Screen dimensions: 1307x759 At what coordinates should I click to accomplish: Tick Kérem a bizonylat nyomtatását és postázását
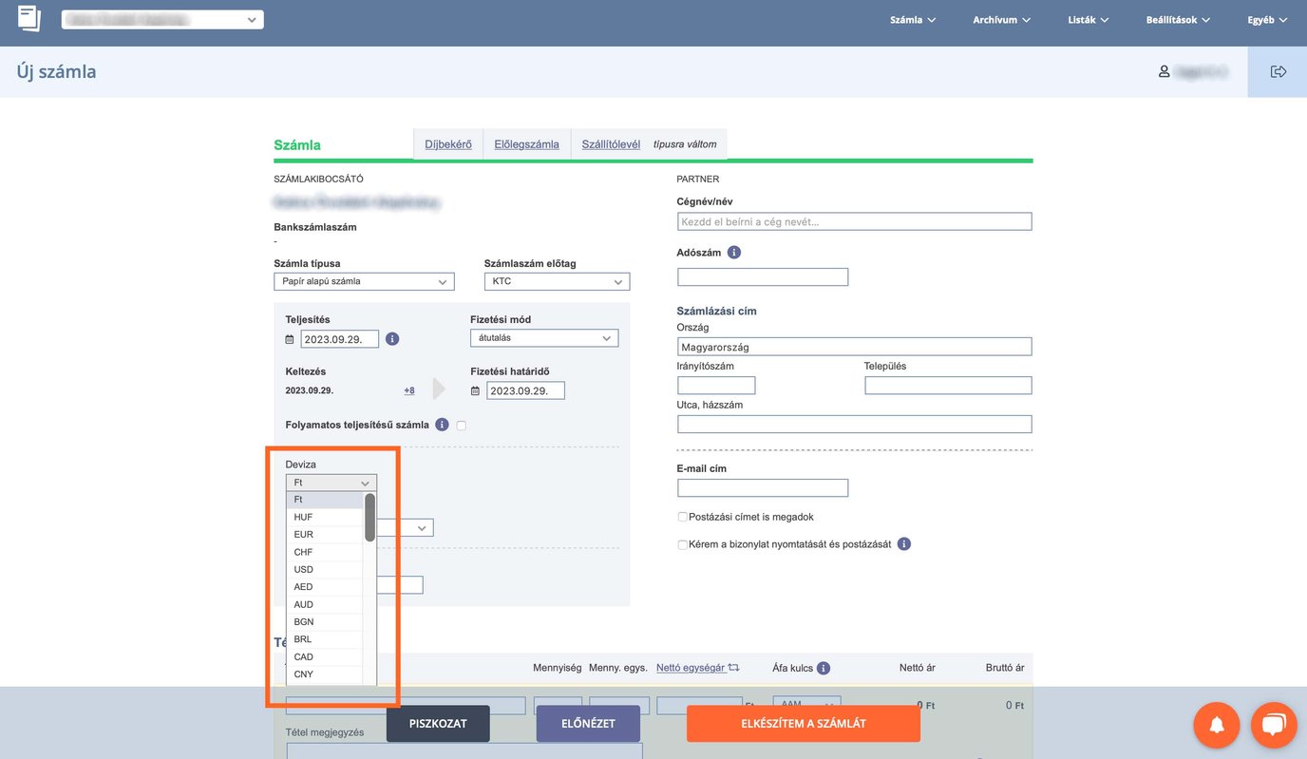coord(682,544)
